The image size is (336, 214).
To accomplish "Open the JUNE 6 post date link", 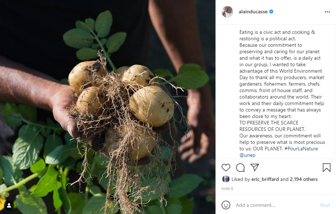I will coord(227,188).
